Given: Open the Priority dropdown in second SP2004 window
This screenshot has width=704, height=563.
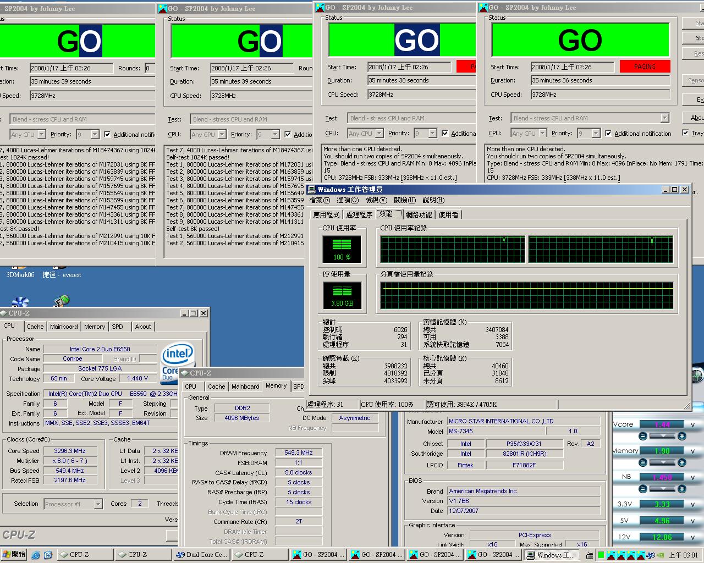Looking at the screenshot, I should [x=275, y=134].
